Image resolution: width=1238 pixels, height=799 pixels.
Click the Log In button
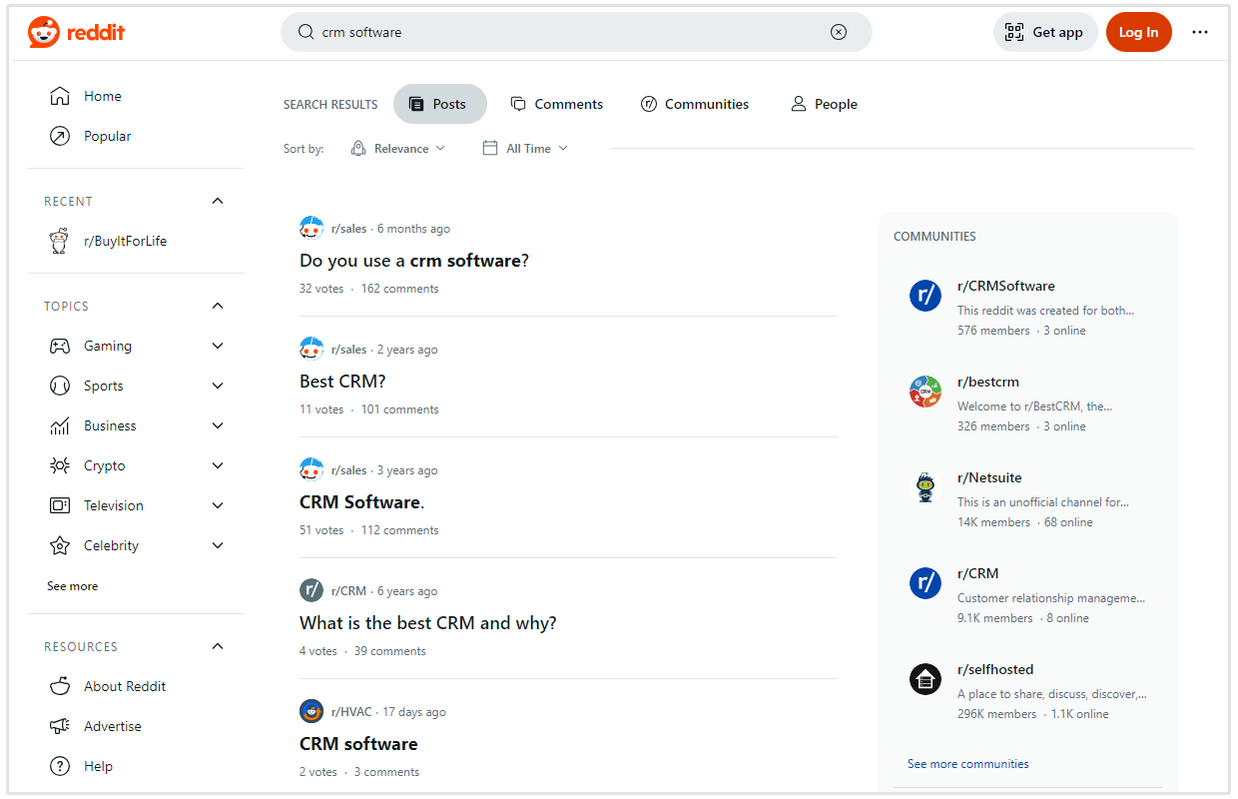[x=1138, y=32]
